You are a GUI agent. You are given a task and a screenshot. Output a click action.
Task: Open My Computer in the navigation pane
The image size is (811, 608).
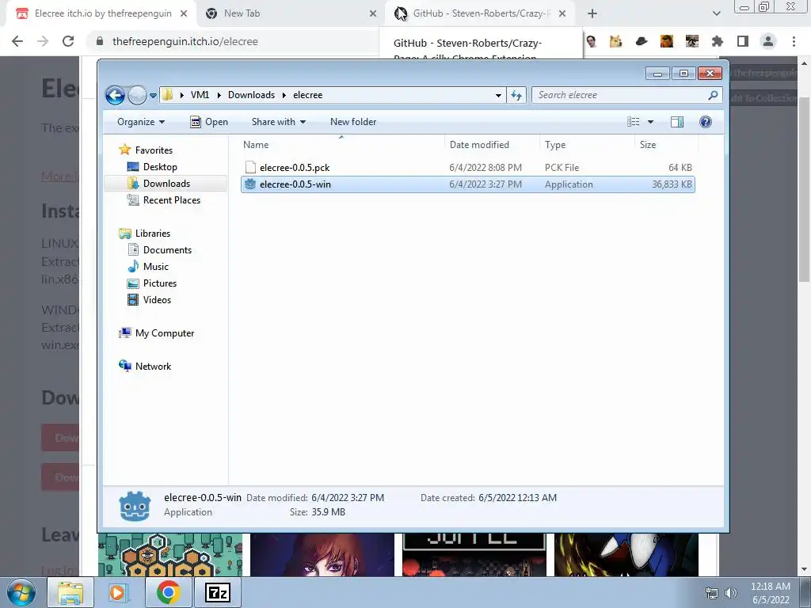tap(165, 333)
